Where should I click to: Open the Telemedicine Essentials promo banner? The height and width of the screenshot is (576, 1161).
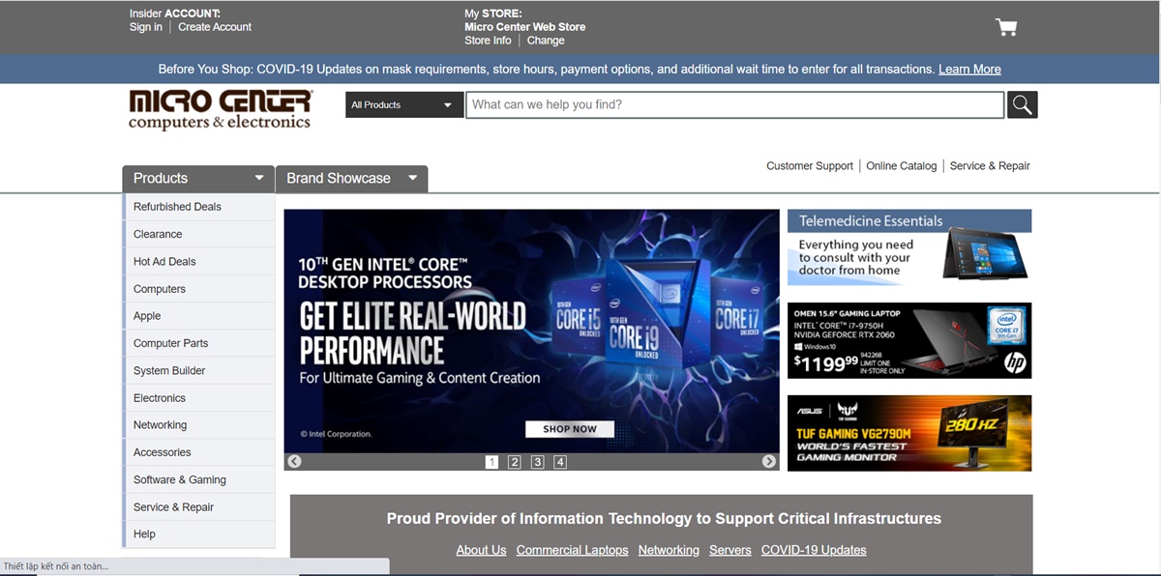click(x=908, y=247)
